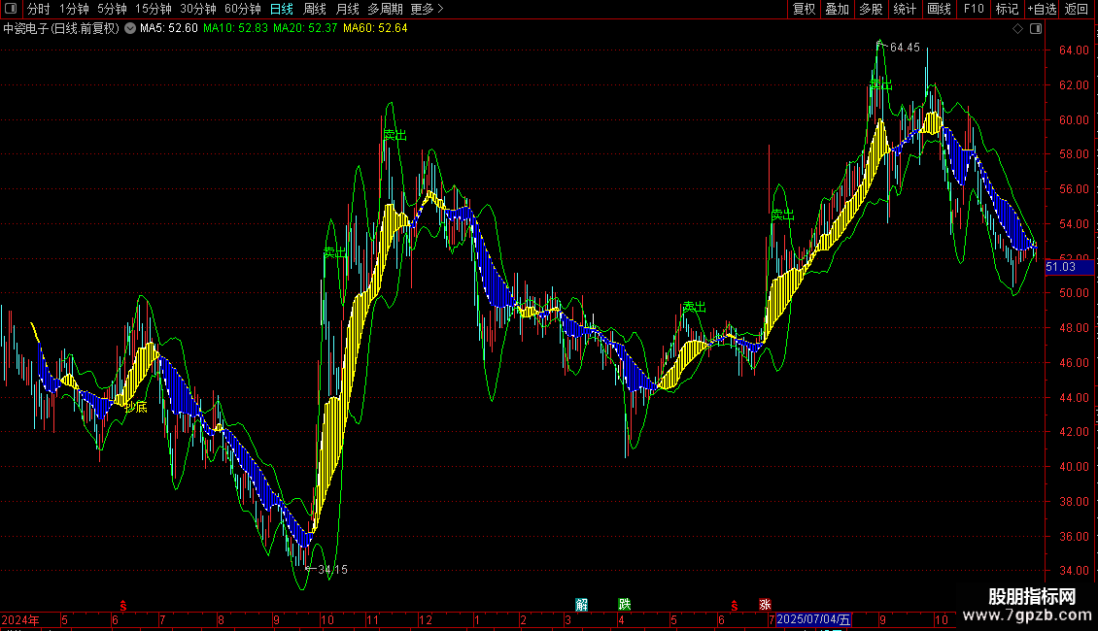Image resolution: width=1098 pixels, height=631 pixels.
Task: Click the diamond icon at the chart's top right
Action: [x=1018, y=29]
